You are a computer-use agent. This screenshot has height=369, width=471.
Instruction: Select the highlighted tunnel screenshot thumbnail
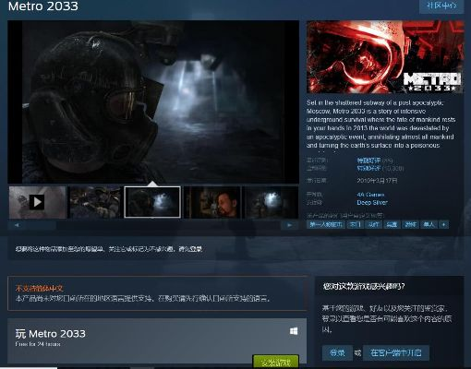coord(152,202)
